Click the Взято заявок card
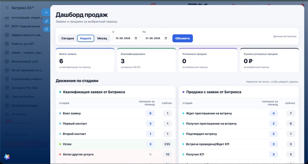Viewport: 308px width, 164px height. [x=85, y=60]
